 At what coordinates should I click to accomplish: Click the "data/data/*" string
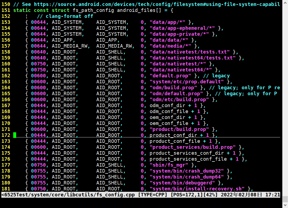coord(169,40)
